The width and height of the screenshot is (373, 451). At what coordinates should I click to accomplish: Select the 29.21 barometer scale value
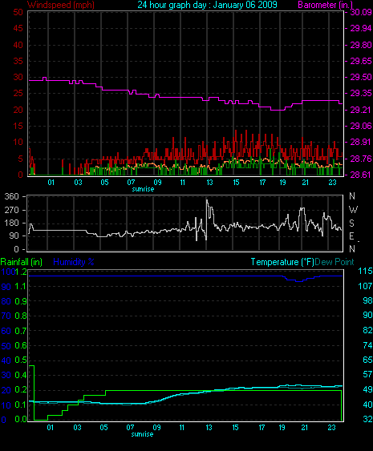[x=361, y=110]
